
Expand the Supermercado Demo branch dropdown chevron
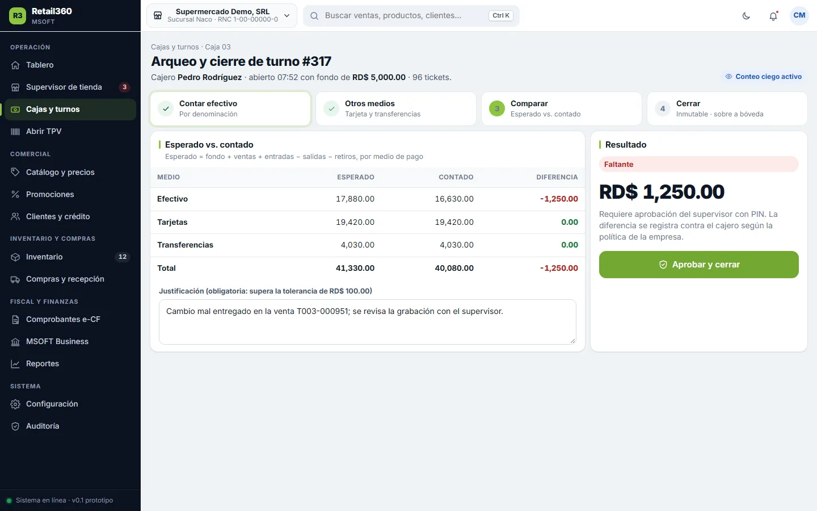click(x=287, y=16)
